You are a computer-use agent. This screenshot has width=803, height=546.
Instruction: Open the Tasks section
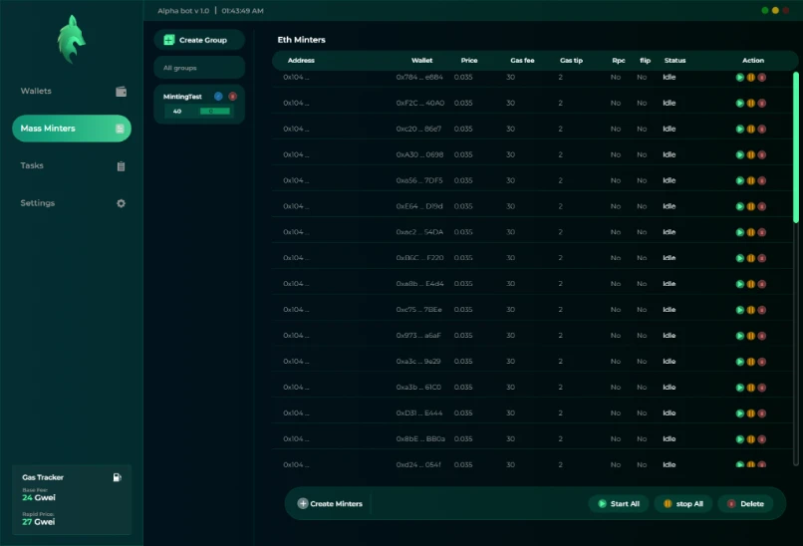coord(72,166)
